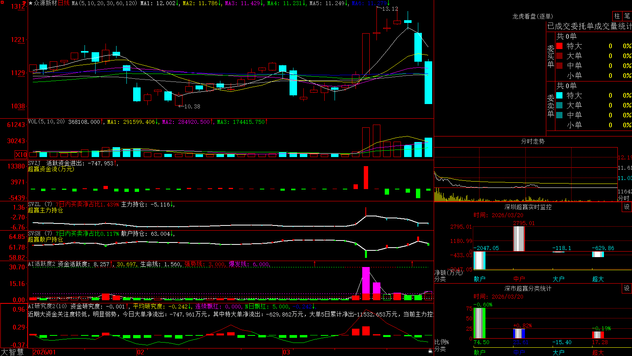Click the 大智慧 logo text at bottom-left
The width and height of the screenshot is (632, 356).
[12, 352]
